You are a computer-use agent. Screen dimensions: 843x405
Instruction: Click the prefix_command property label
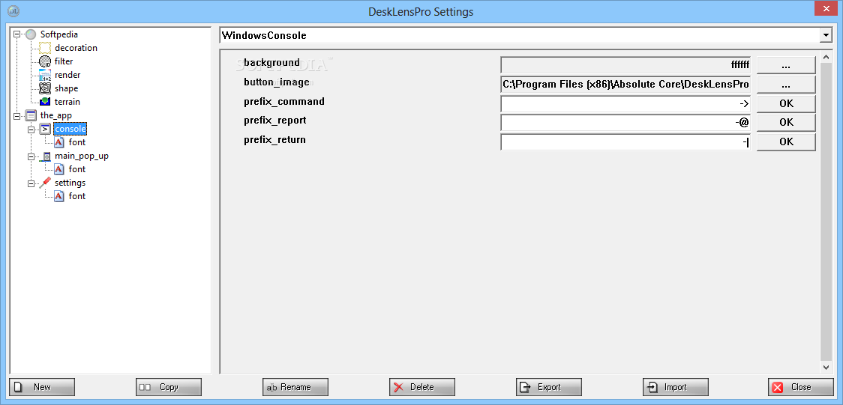click(x=283, y=101)
